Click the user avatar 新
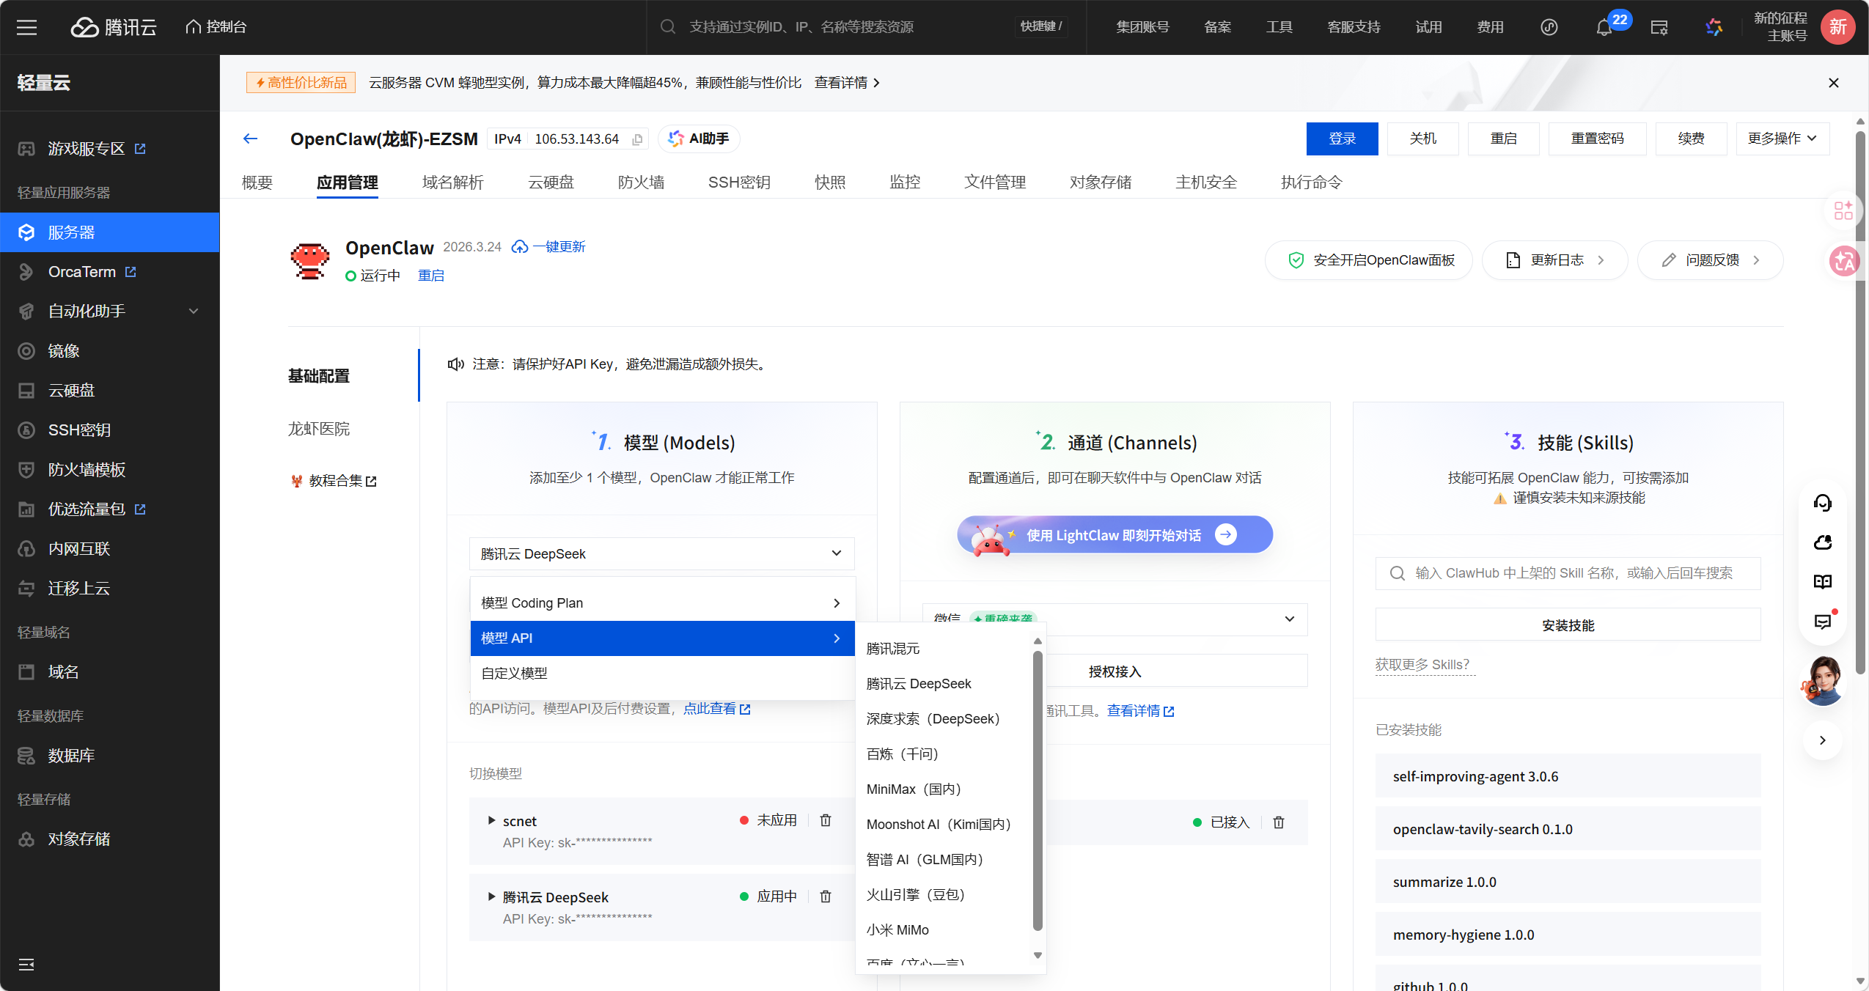The image size is (1869, 991). pyautogui.click(x=1837, y=27)
